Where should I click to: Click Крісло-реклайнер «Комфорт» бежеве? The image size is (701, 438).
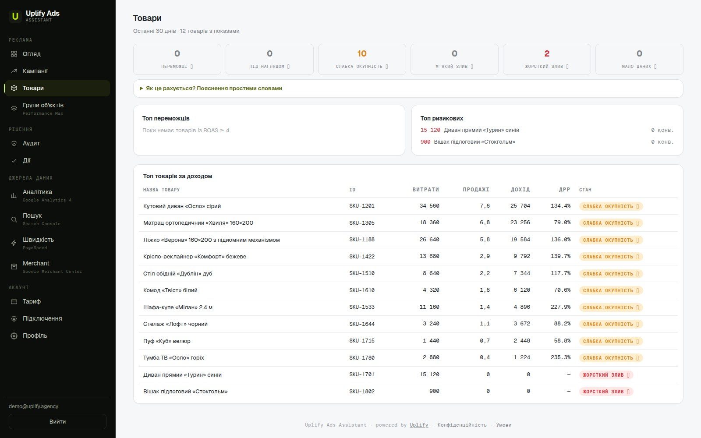195,257
